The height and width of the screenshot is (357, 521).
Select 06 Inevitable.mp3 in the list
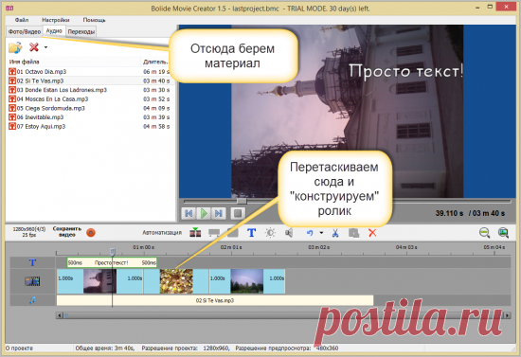coord(89,116)
